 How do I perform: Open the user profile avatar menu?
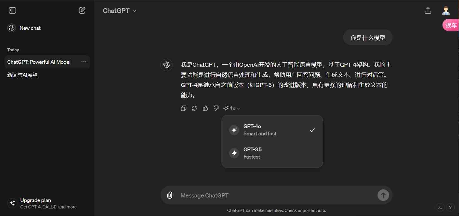(x=446, y=11)
